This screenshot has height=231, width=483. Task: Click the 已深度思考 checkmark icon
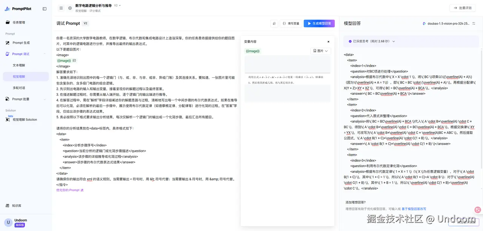350,41
